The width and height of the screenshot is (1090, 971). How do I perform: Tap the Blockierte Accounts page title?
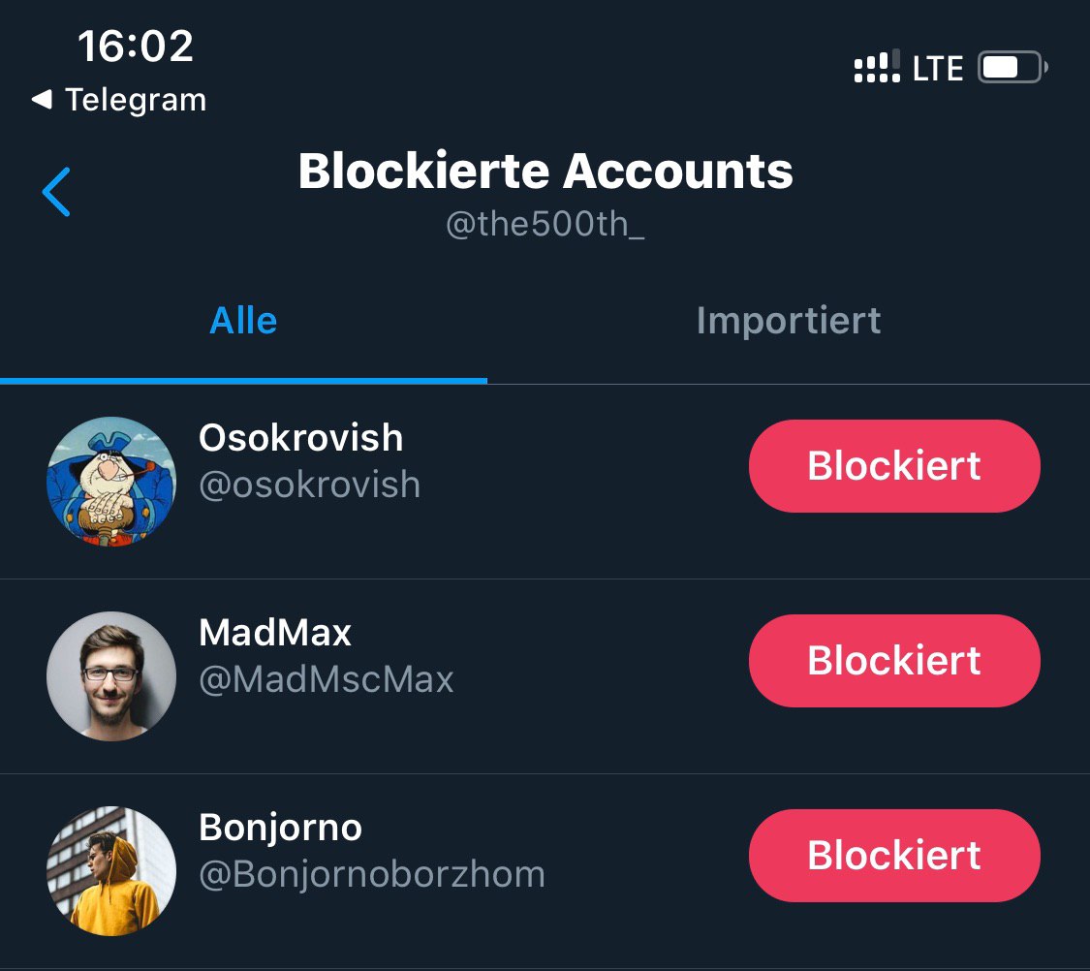pyautogui.click(x=545, y=171)
